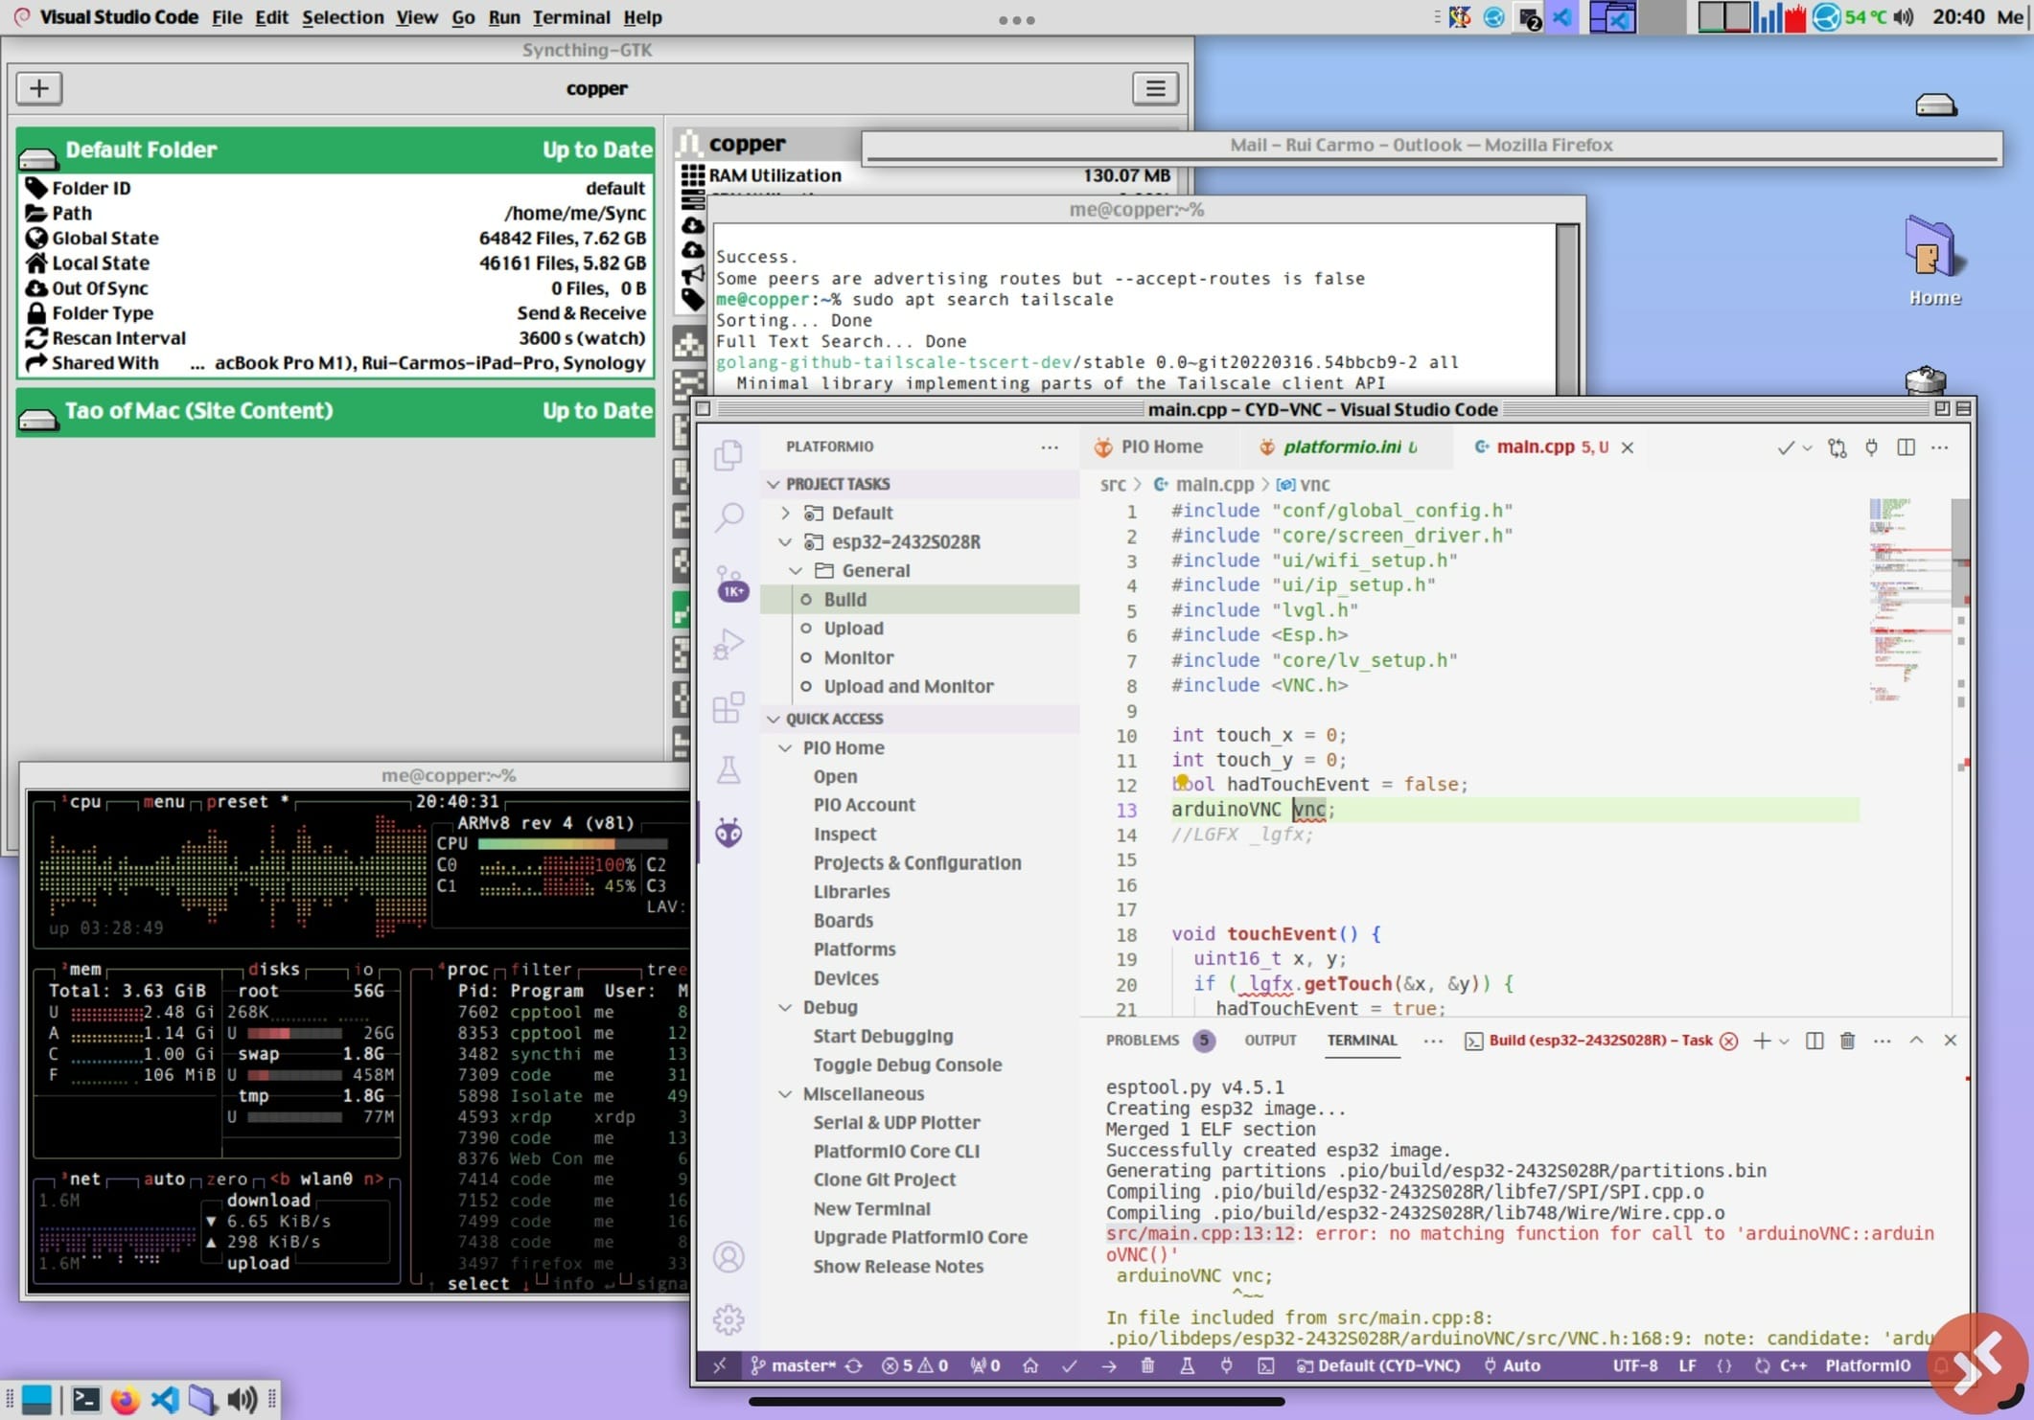Screen dimensions: 2034x1420
Task: Click the PlatformIO Home icon in sidebar
Action: pyautogui.click(x=728, y=833)
